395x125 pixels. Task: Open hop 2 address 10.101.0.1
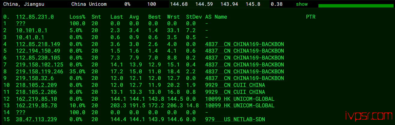click(x=32, y=30)
